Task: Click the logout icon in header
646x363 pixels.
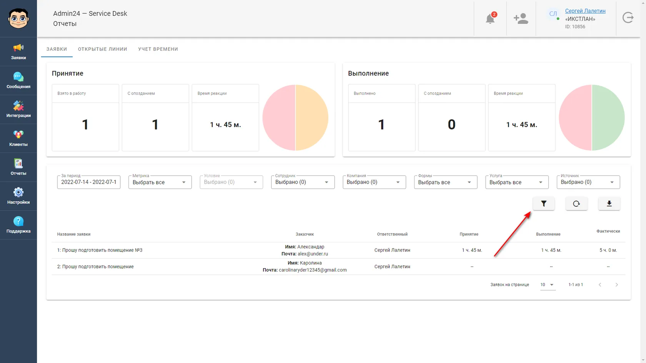Action: click(x=628, y=18)
